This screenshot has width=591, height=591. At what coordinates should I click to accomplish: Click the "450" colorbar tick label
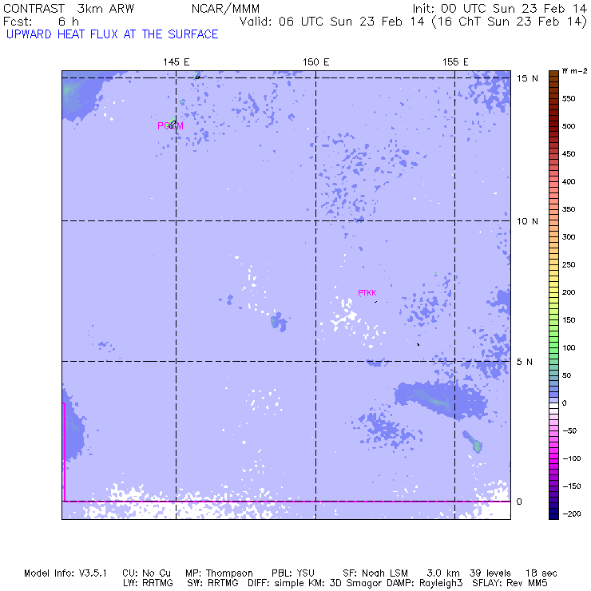pos(569,154)
